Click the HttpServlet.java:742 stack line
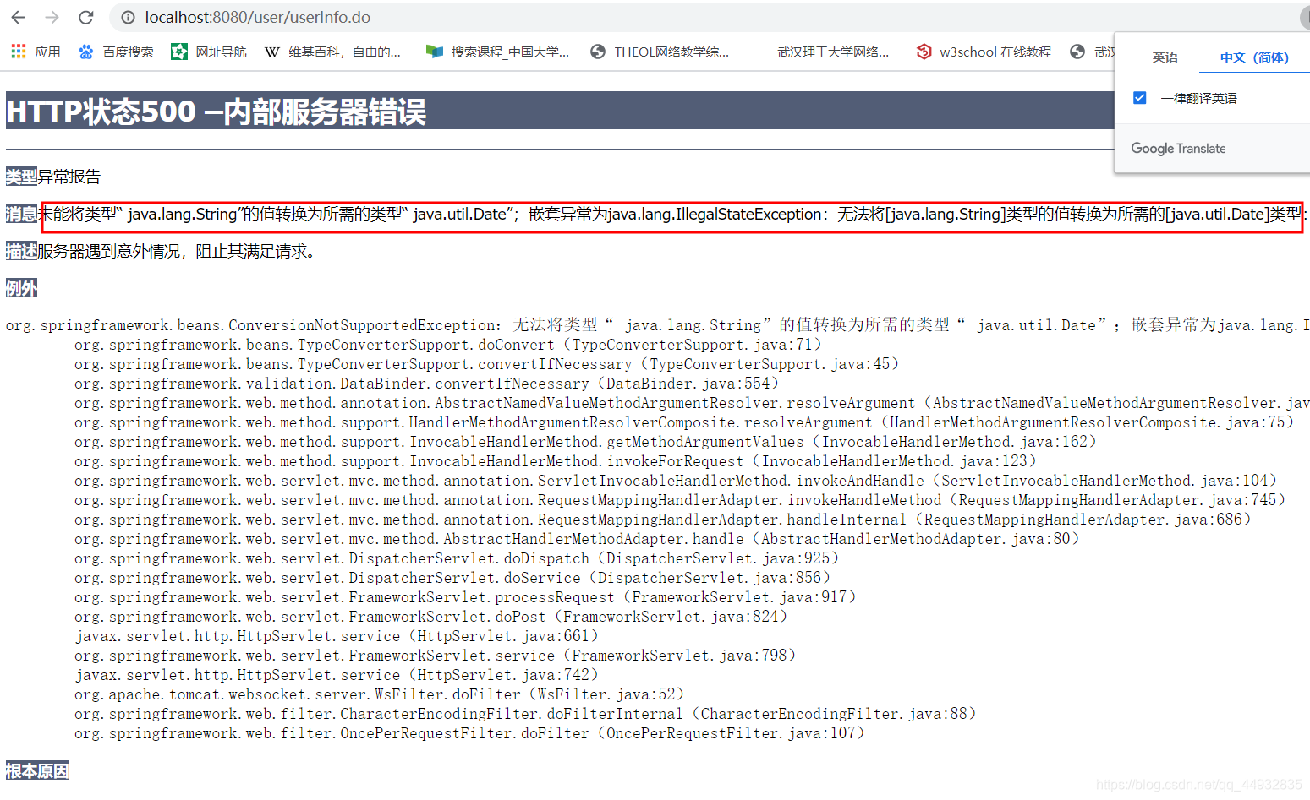1310x800 pixels. tap(337, 675)
